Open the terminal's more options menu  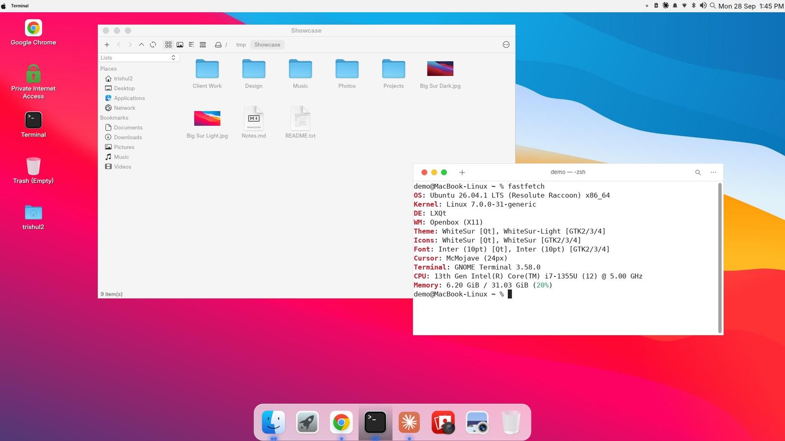pos(713,172)
